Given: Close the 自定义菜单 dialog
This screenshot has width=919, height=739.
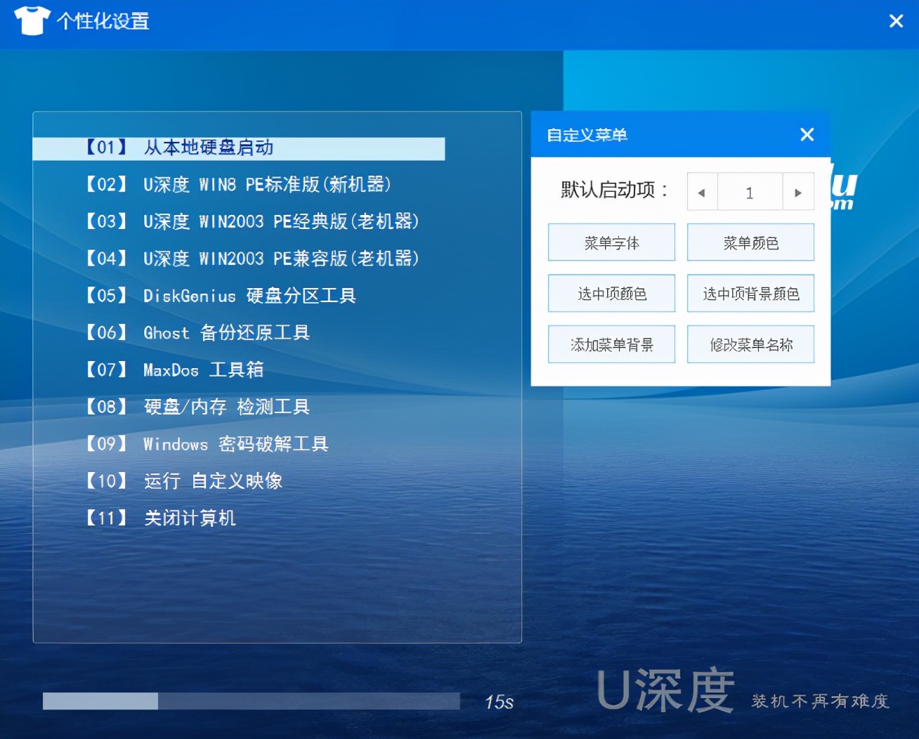Looking at the screenshot, I should [806, 134].
